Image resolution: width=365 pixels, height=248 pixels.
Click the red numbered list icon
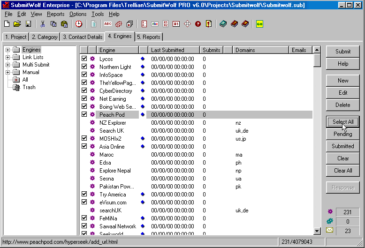(144, 24)
